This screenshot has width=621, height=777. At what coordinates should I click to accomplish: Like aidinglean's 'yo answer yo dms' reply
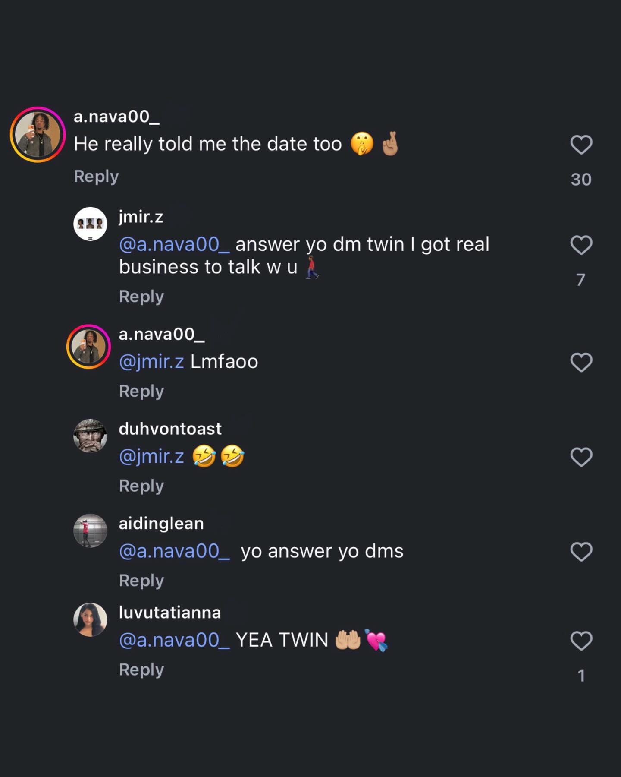(x=581, y=552)
